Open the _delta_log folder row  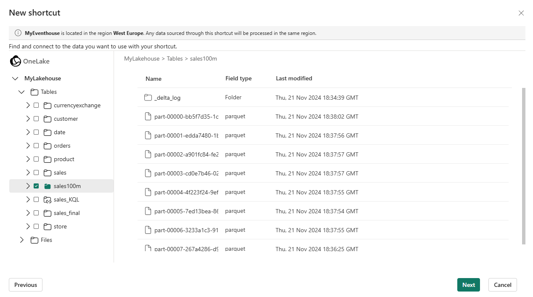323,98
